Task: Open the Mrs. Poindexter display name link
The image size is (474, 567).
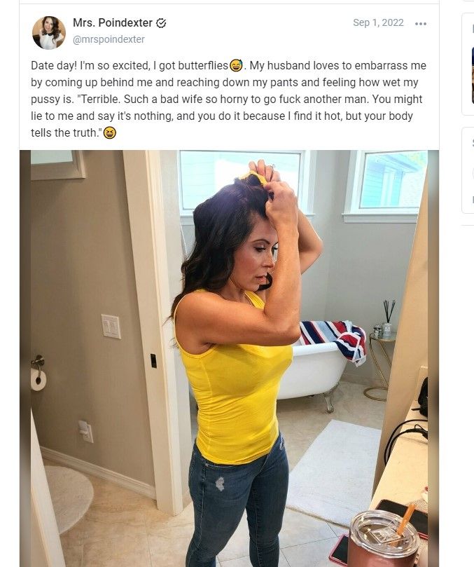Action: [113, 23]
